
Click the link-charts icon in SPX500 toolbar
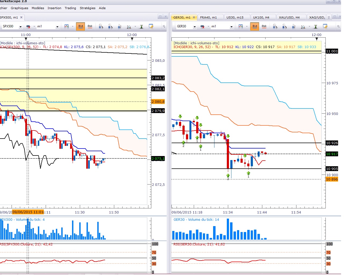(x=28, y=26)
